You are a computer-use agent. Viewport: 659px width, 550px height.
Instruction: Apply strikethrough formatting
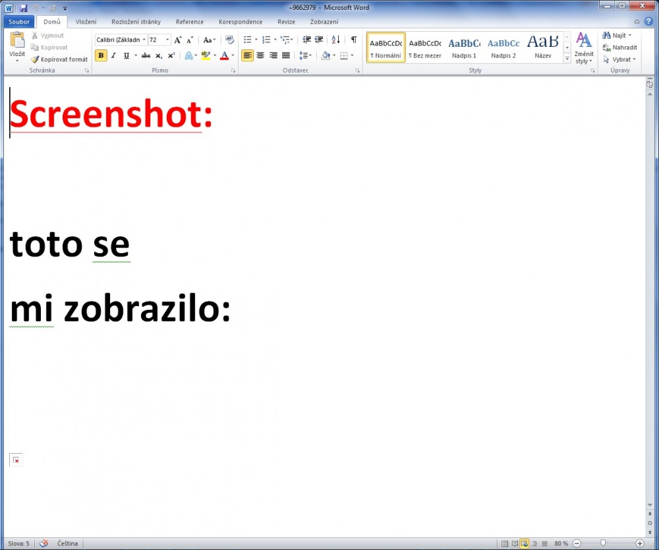[146, 56]
